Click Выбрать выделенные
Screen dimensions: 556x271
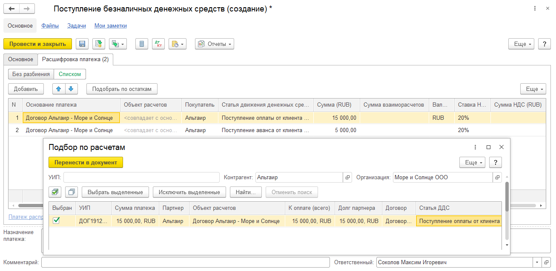[x=115, y=192]
